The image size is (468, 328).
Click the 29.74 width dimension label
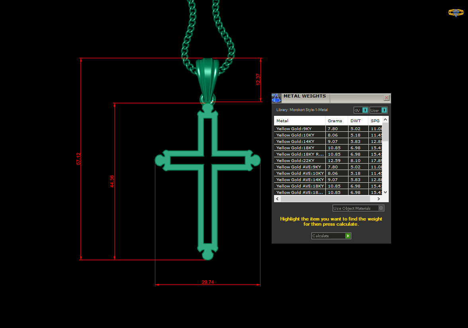click(x=208, y=282)
